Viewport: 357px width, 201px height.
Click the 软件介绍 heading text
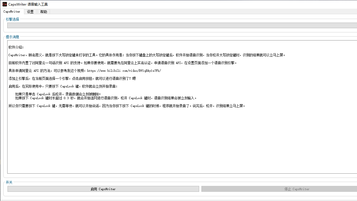(x=16, y=47)
